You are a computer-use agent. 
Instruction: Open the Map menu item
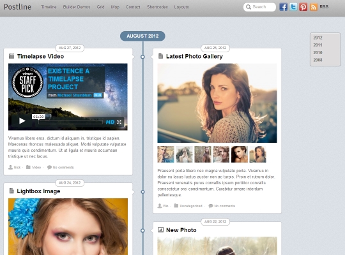click(x=115, y=7)
